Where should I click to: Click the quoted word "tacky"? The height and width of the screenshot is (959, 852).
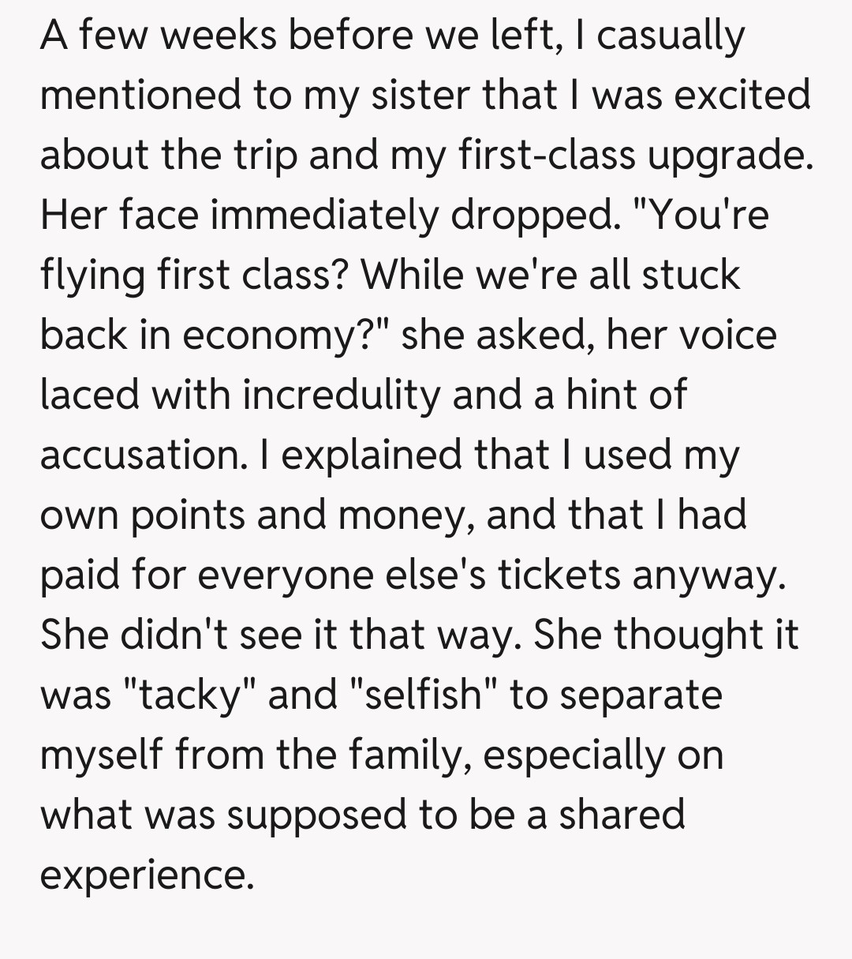pos(189,695)
